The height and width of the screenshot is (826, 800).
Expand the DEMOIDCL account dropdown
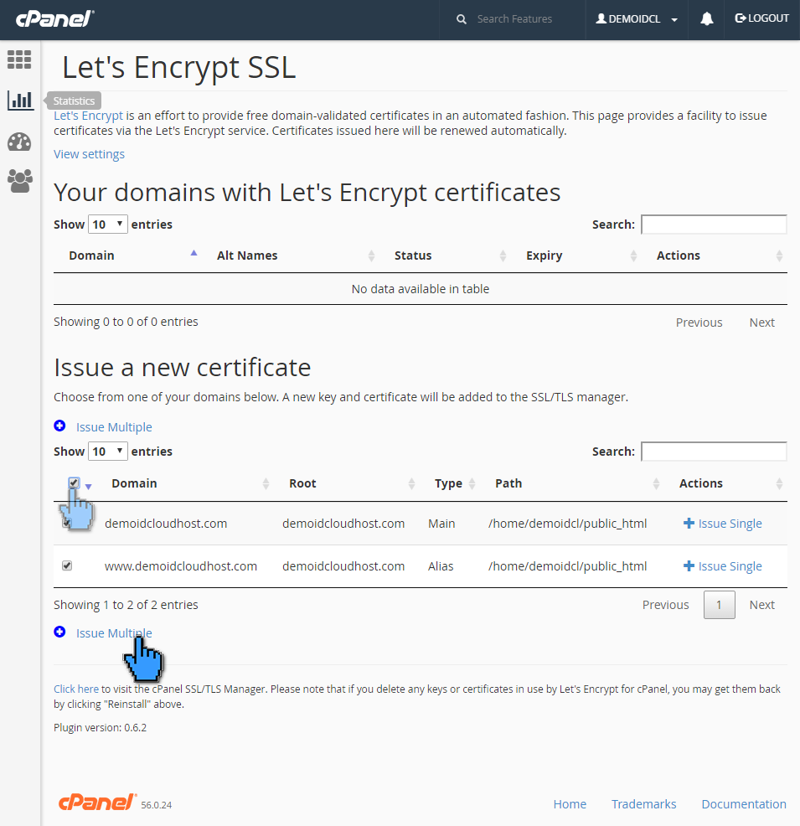[x=637, y=18]
